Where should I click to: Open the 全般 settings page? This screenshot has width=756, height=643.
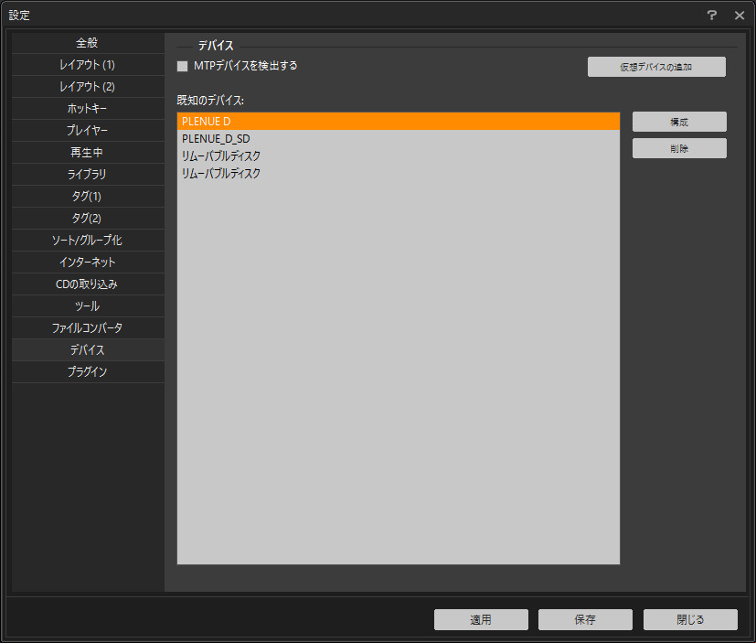pos(88,43)
